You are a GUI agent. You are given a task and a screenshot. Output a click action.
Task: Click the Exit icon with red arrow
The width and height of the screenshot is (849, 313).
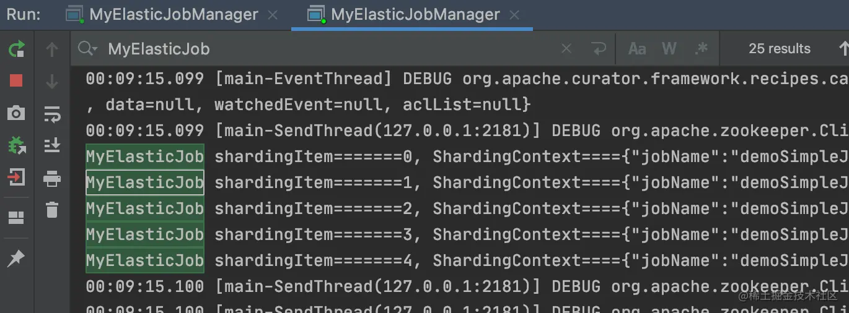pyautogui.click(x=16, y=178)
